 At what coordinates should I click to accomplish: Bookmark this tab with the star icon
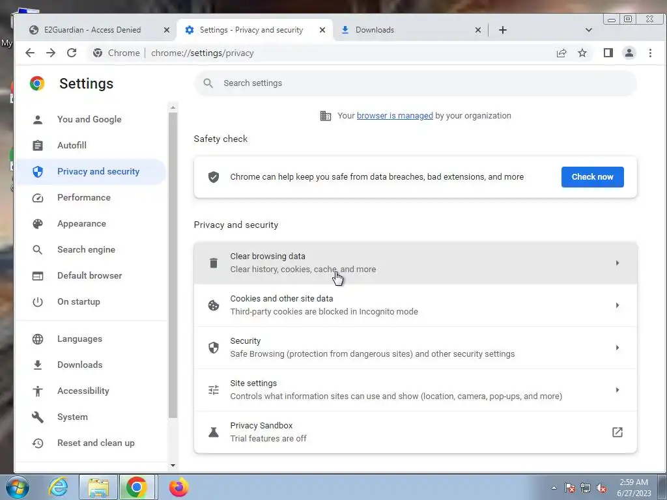(582, 53)
